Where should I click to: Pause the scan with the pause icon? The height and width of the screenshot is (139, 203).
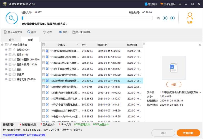165,18
